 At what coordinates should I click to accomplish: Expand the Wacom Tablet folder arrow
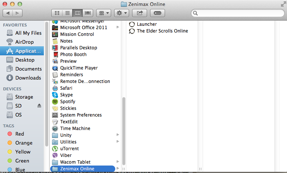pos(118,162)
